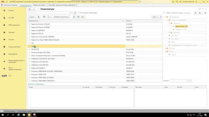Open the taskbar search magnifier

[8, 115]
